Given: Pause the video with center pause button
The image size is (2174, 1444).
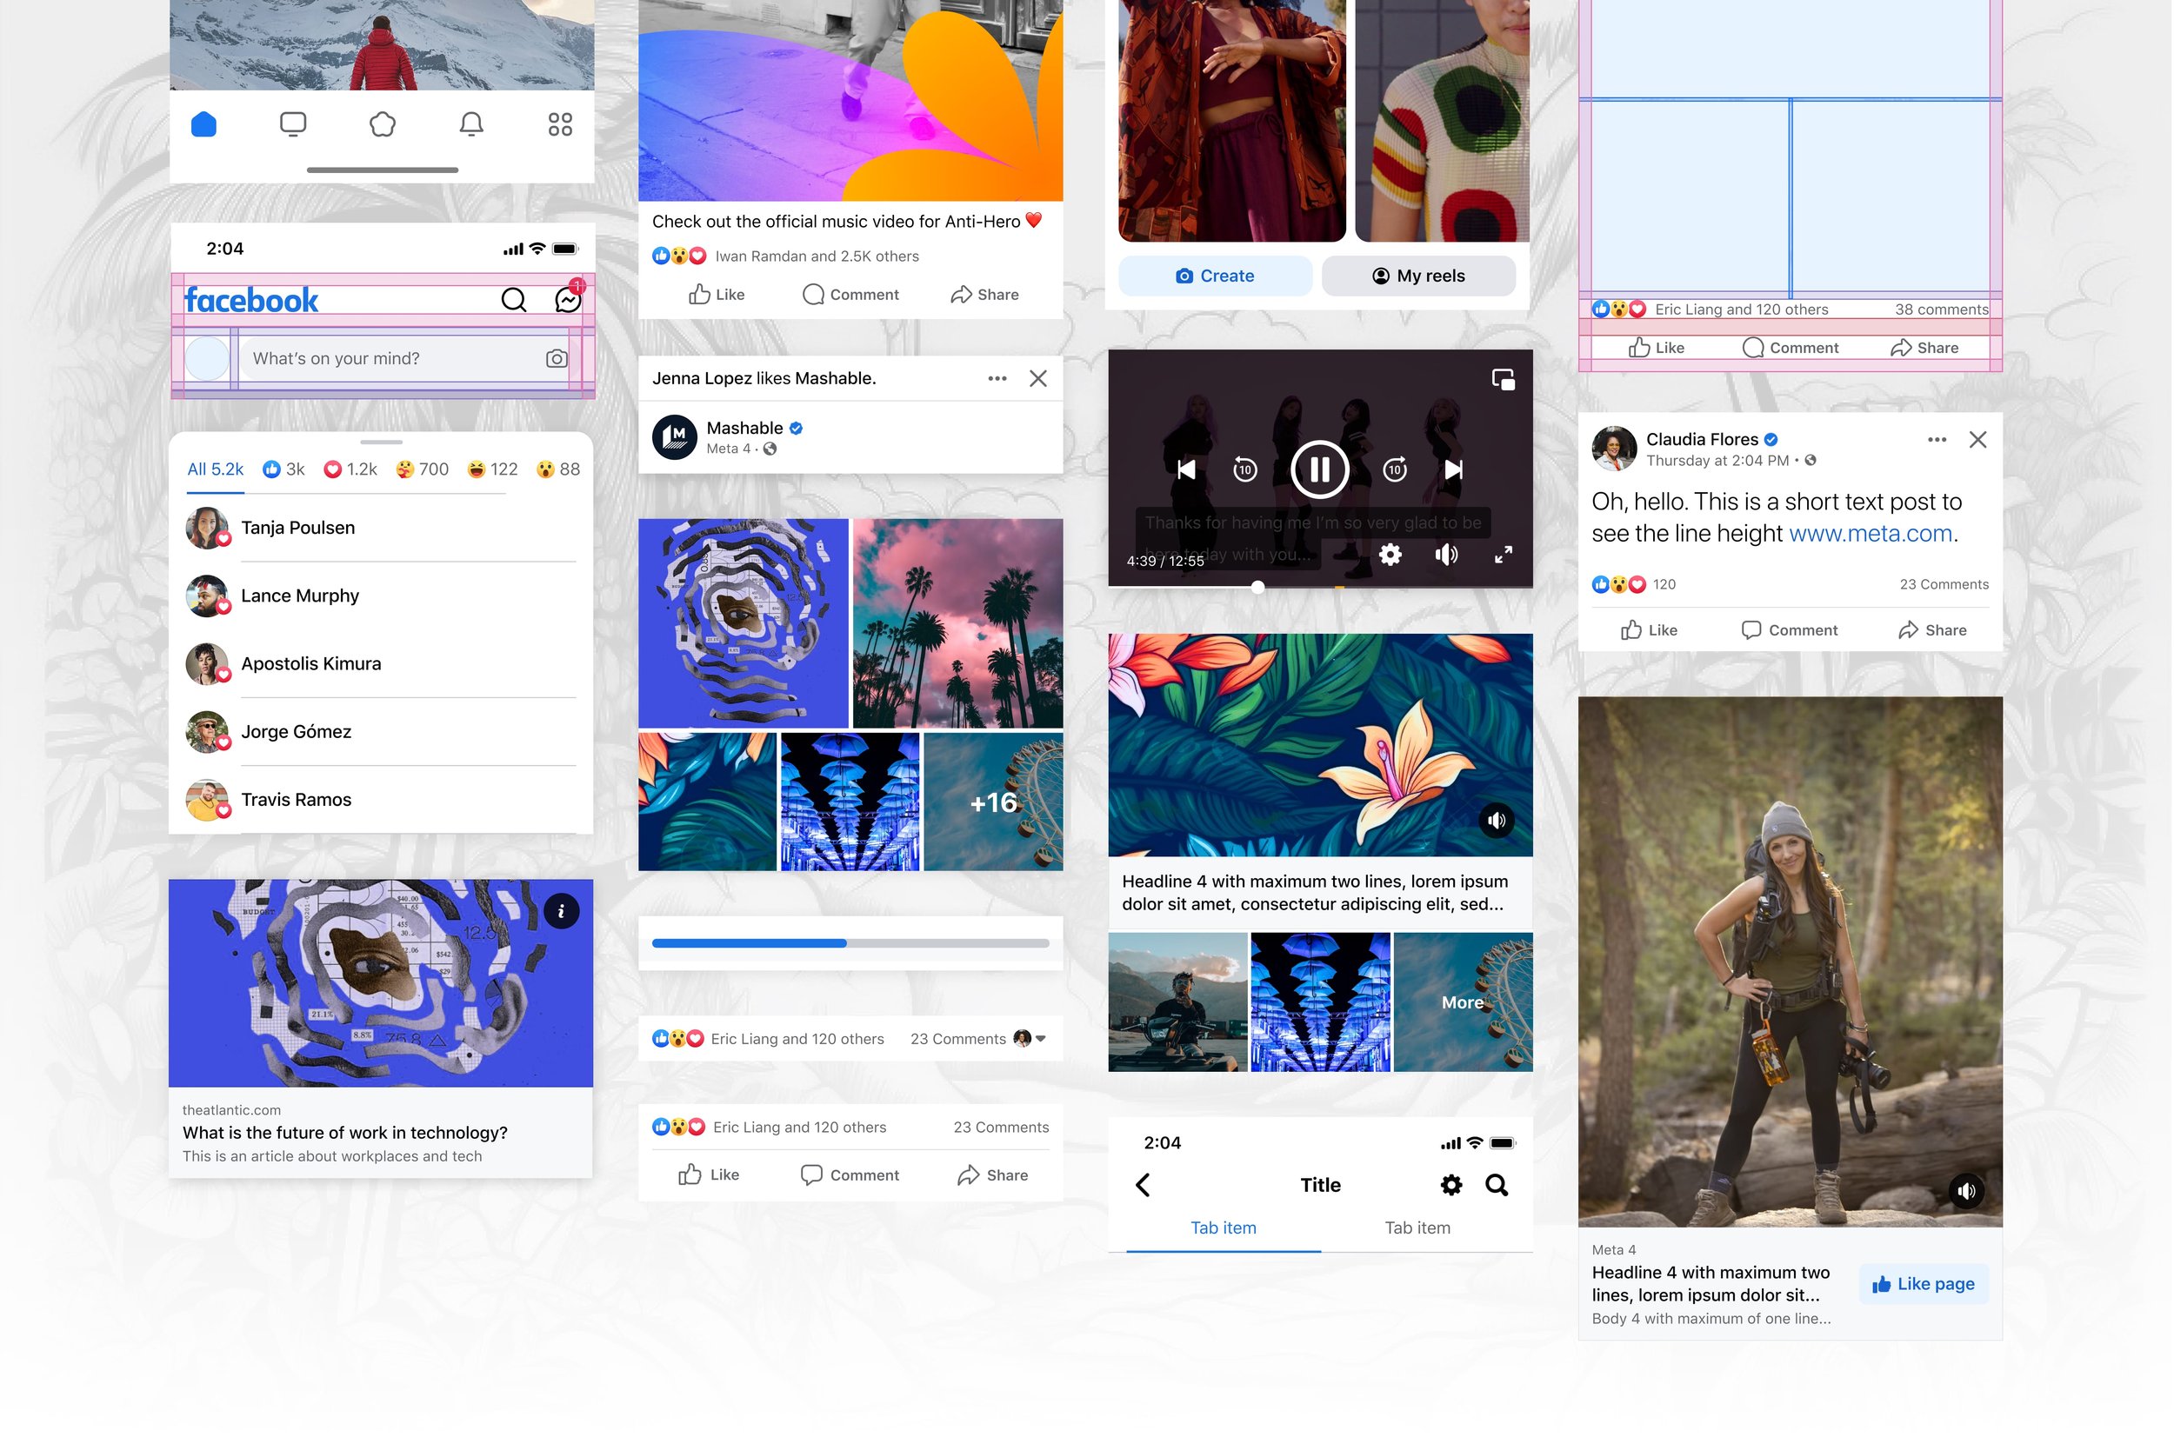Looking at the screenshot, I should (1319, 469).
